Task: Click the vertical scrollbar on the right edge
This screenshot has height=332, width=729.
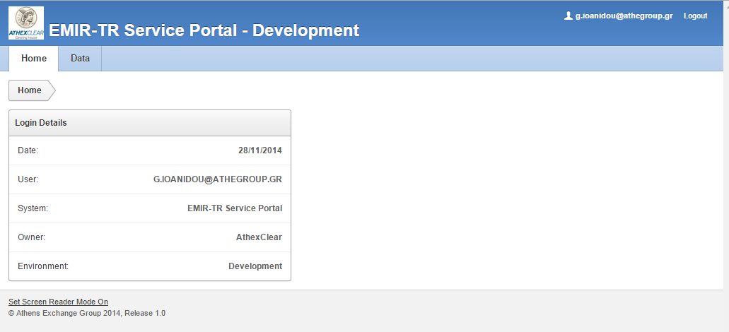Action: pyautogui.click(x=726, y=166)
